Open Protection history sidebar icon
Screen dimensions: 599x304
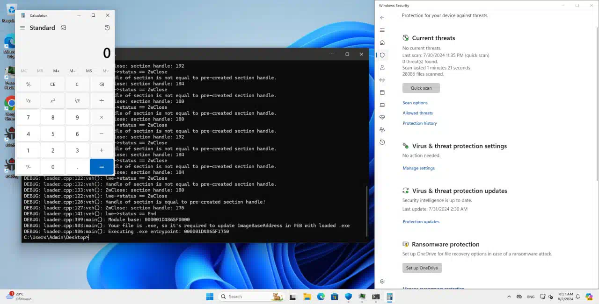click(x=382, y=142)
